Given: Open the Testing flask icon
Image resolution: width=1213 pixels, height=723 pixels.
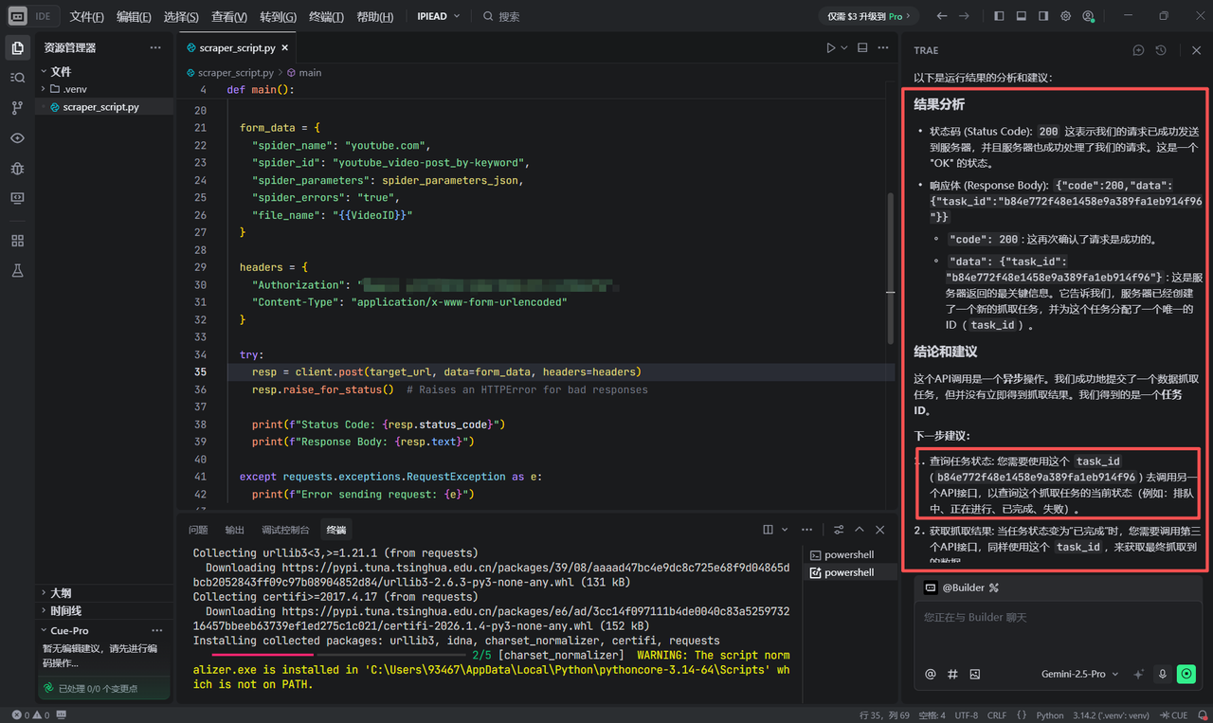Looking at the screenshot, I should [17, 271].
